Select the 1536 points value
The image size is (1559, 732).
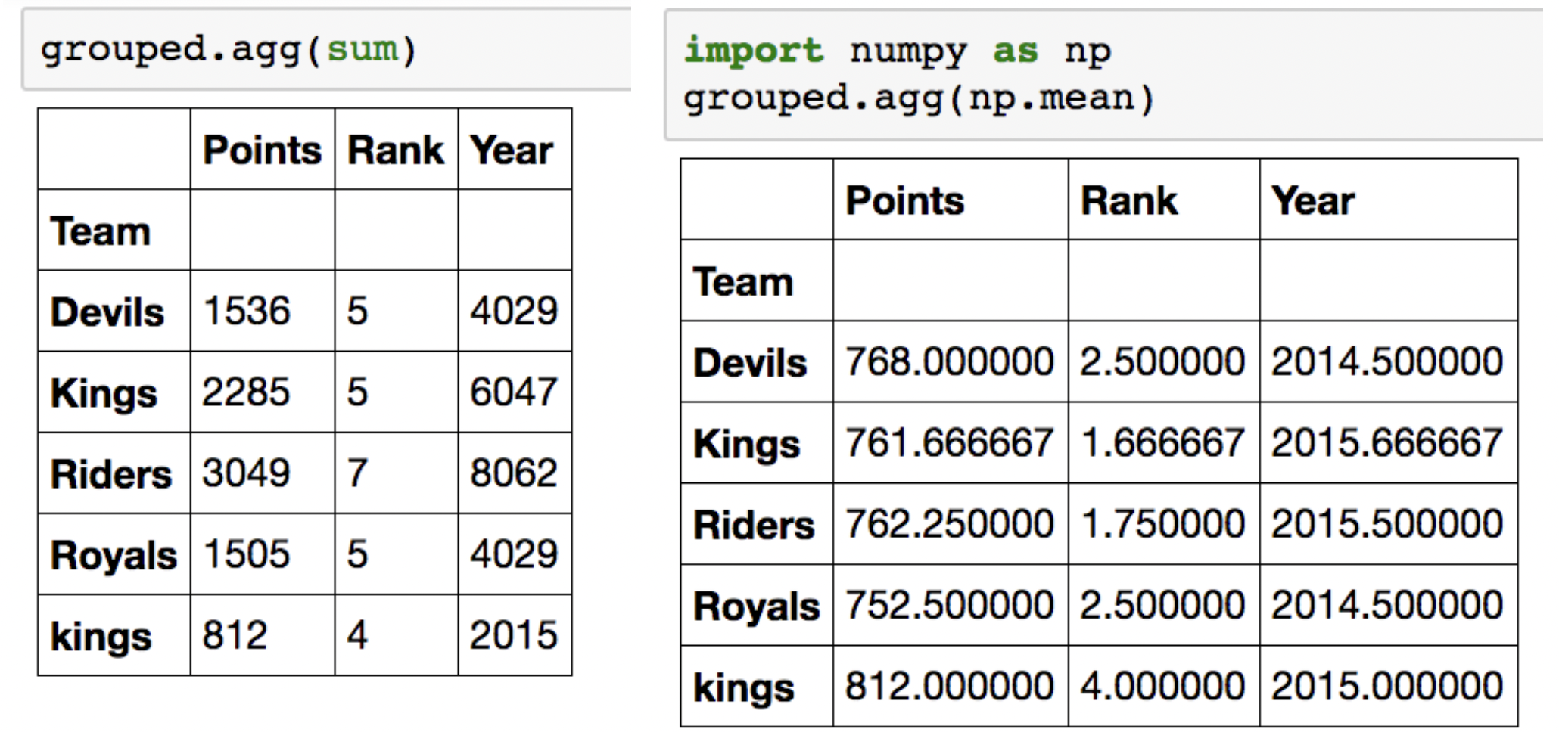click(246, 311)
